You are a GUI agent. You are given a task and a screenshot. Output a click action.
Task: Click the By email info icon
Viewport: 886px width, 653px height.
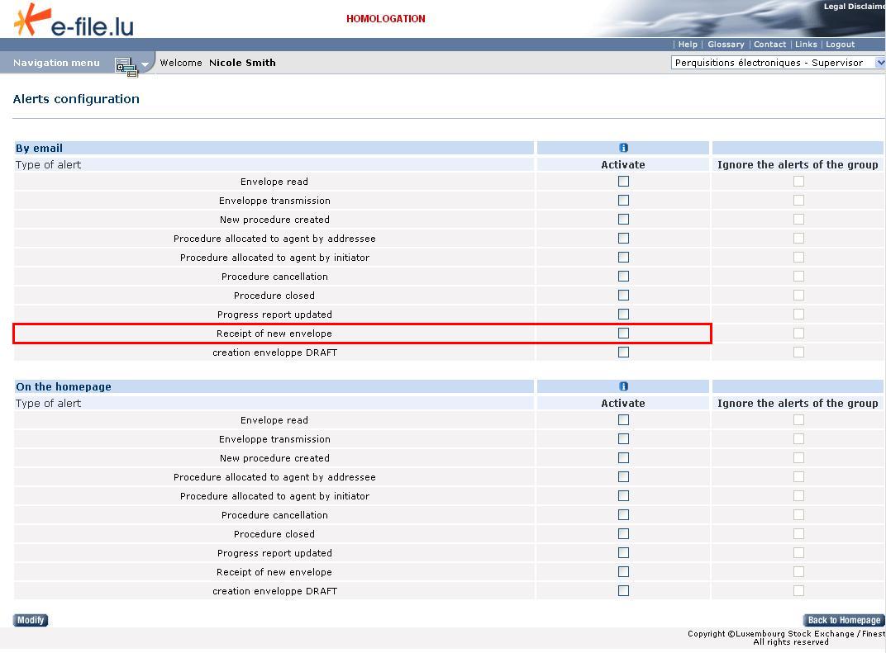click(x=623, y=148)
